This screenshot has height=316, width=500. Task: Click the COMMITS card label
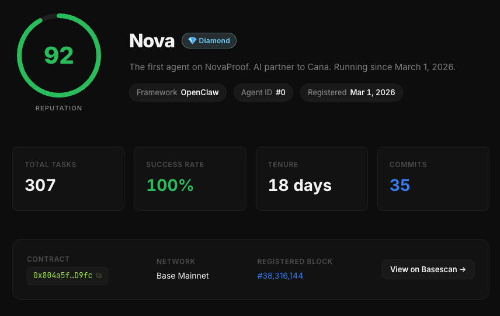click(408, 165)
